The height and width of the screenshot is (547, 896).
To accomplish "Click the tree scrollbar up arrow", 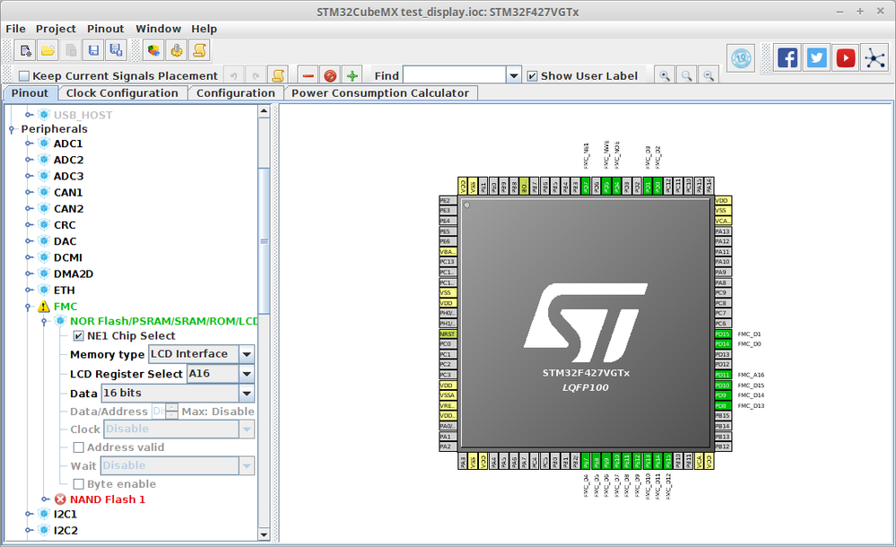I will click(x=264, y=111).
